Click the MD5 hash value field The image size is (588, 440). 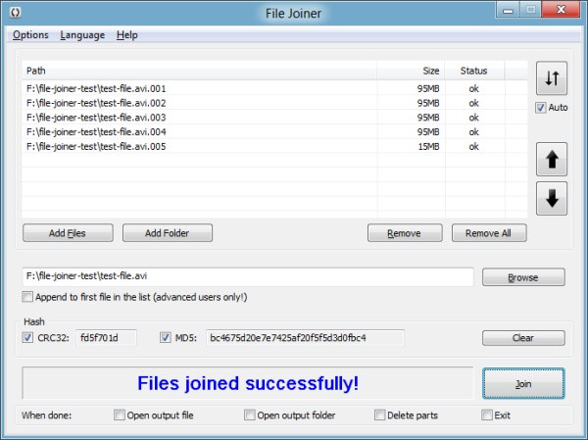305,338
